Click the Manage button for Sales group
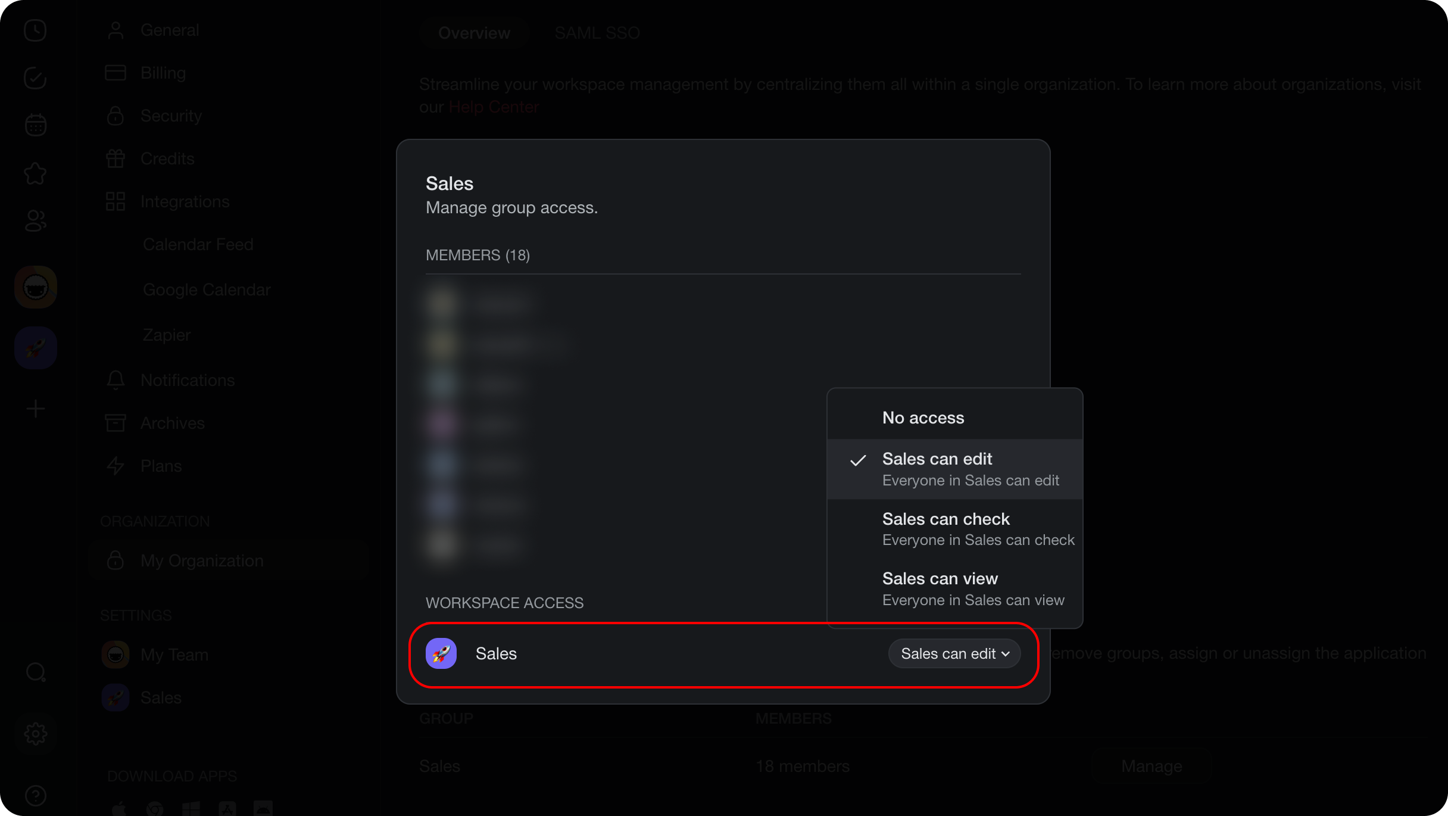 (x=1151, y=766)
